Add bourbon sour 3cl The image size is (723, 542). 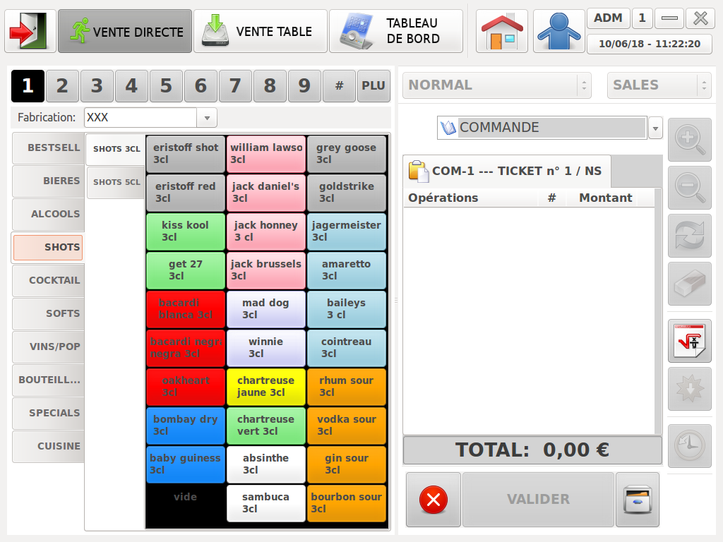[x=346, y=502]
